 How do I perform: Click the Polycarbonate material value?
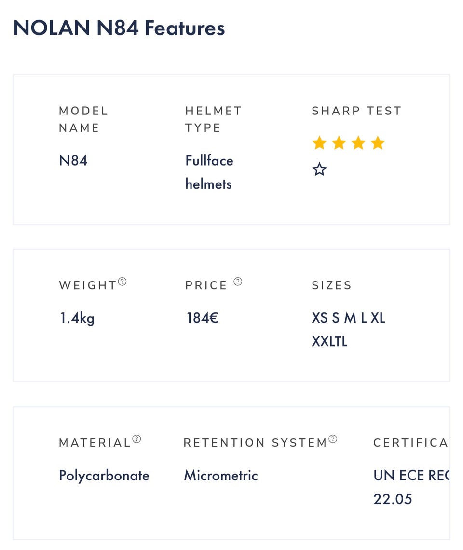coord(104,476)
